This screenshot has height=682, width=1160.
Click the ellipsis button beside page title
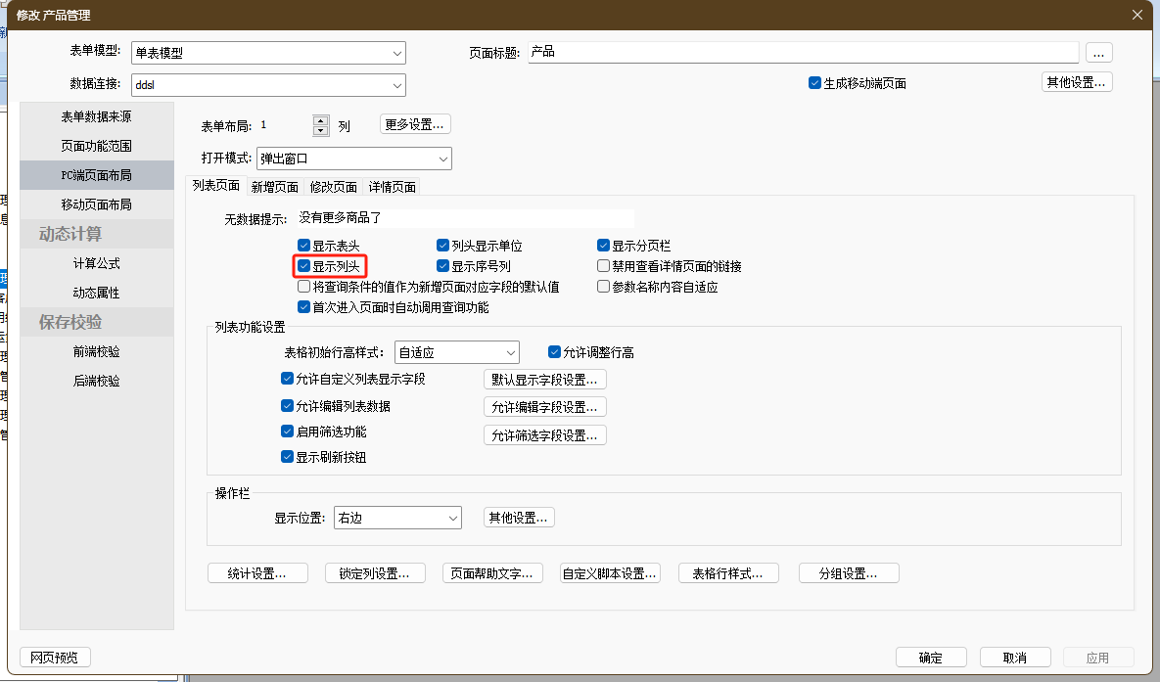1099,52
